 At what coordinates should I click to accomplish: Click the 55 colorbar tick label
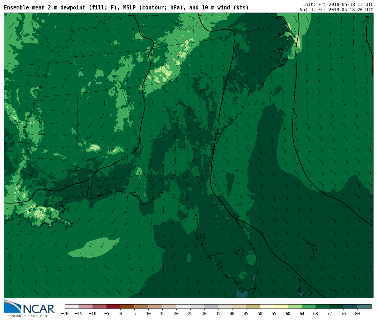tap(274, 313)
